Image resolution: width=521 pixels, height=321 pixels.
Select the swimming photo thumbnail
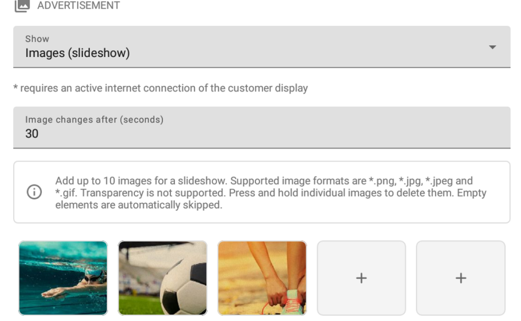coord(63,278)
